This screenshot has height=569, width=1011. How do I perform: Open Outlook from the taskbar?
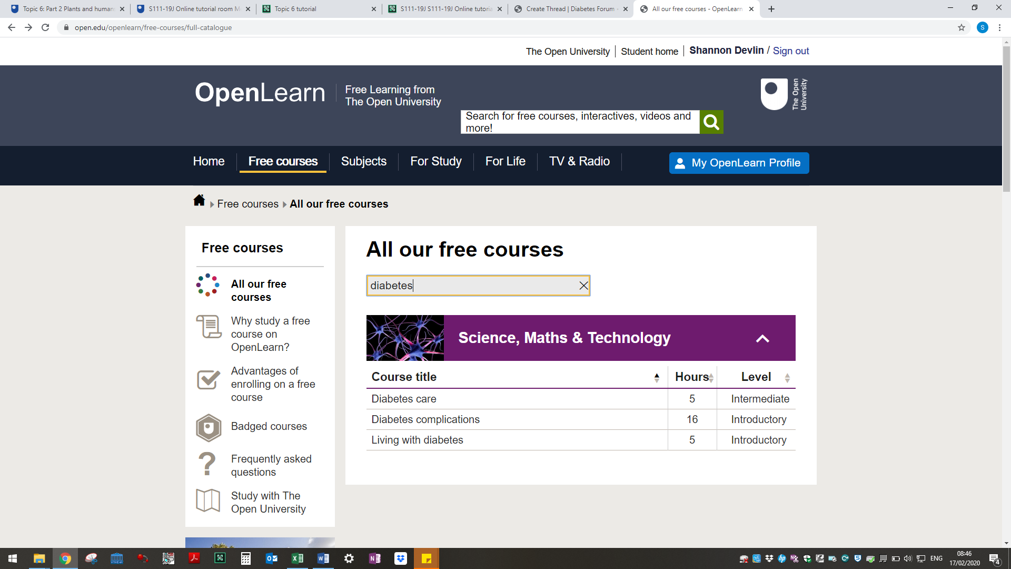(272, 558)
